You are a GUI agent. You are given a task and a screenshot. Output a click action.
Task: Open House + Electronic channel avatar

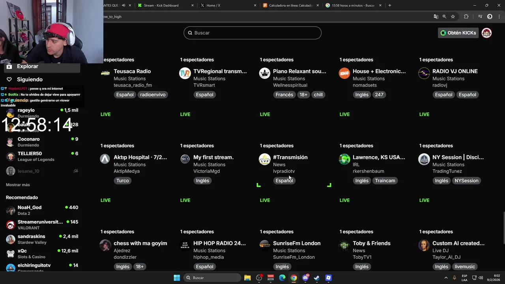pyautogui.click(x=344, y=73)
